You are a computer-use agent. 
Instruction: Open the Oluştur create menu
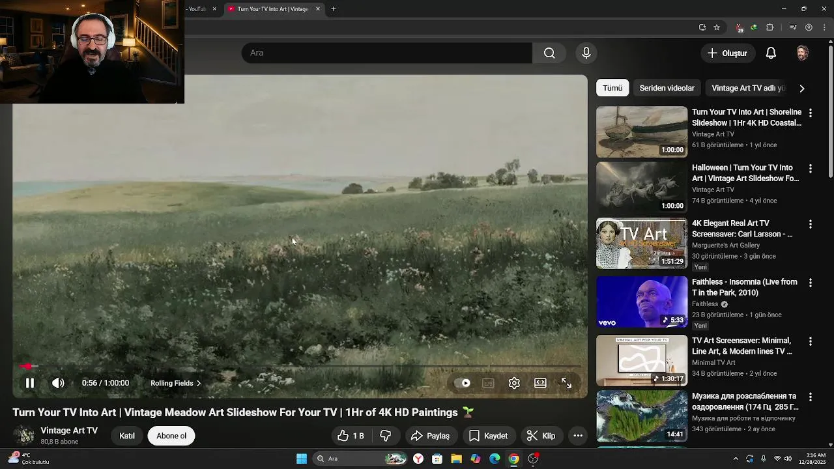(728, 53)
